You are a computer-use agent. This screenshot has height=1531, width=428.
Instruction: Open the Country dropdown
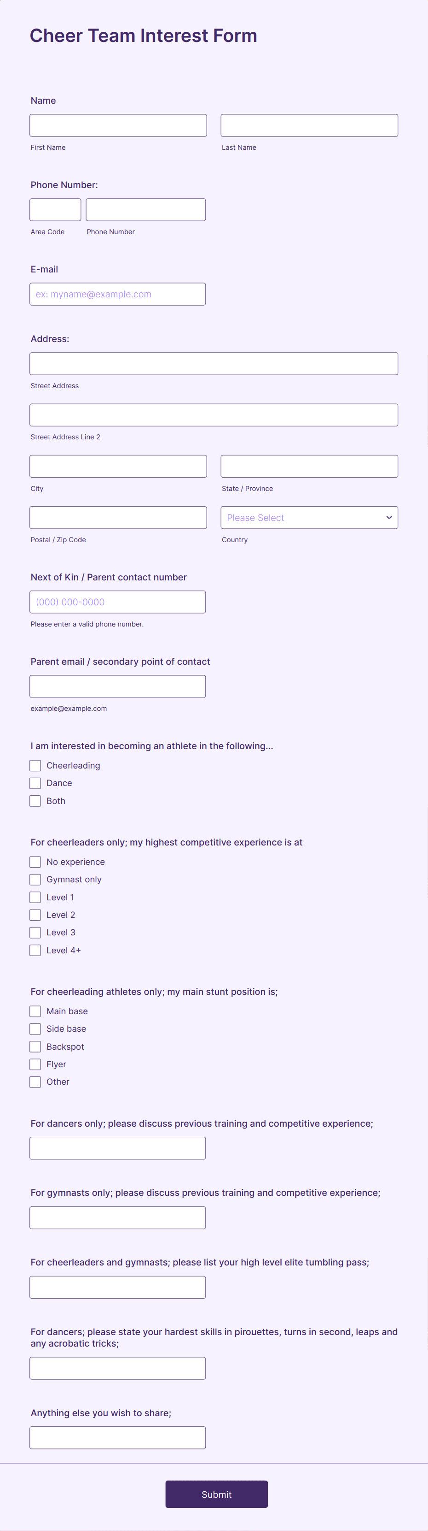(309, 517)
